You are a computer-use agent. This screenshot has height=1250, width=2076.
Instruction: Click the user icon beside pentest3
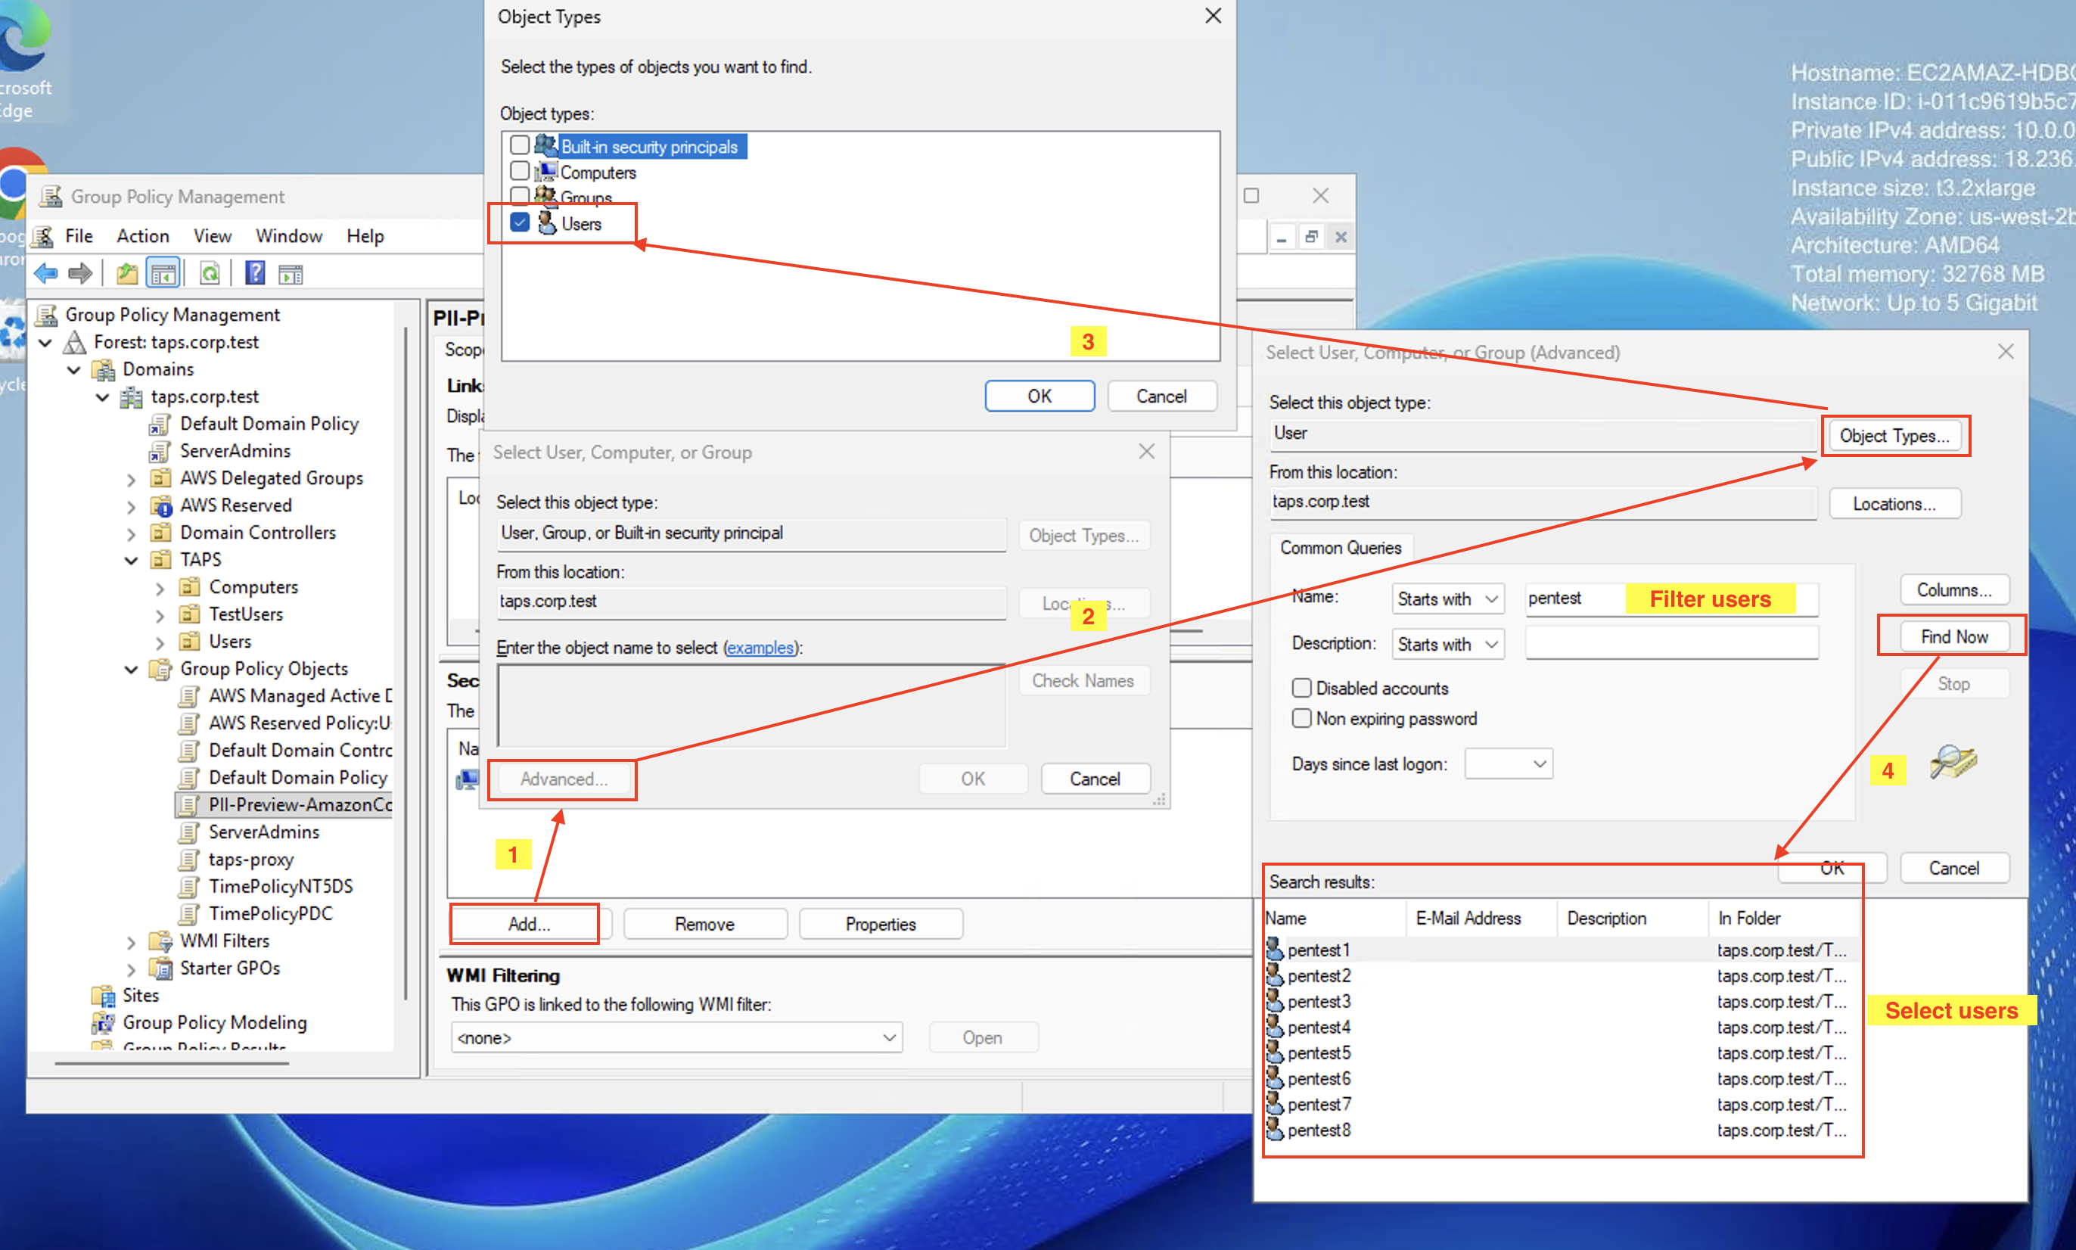1275,1000
